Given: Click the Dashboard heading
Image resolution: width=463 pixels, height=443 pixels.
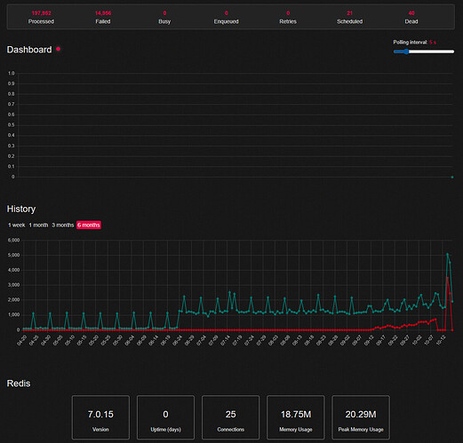Looking at the screenshot, I should (29, 50).
